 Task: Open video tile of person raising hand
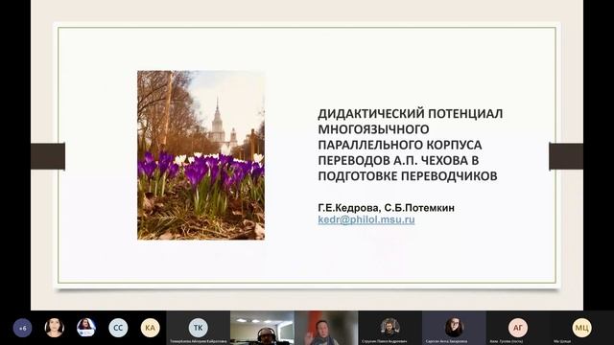tap(326, 328)
